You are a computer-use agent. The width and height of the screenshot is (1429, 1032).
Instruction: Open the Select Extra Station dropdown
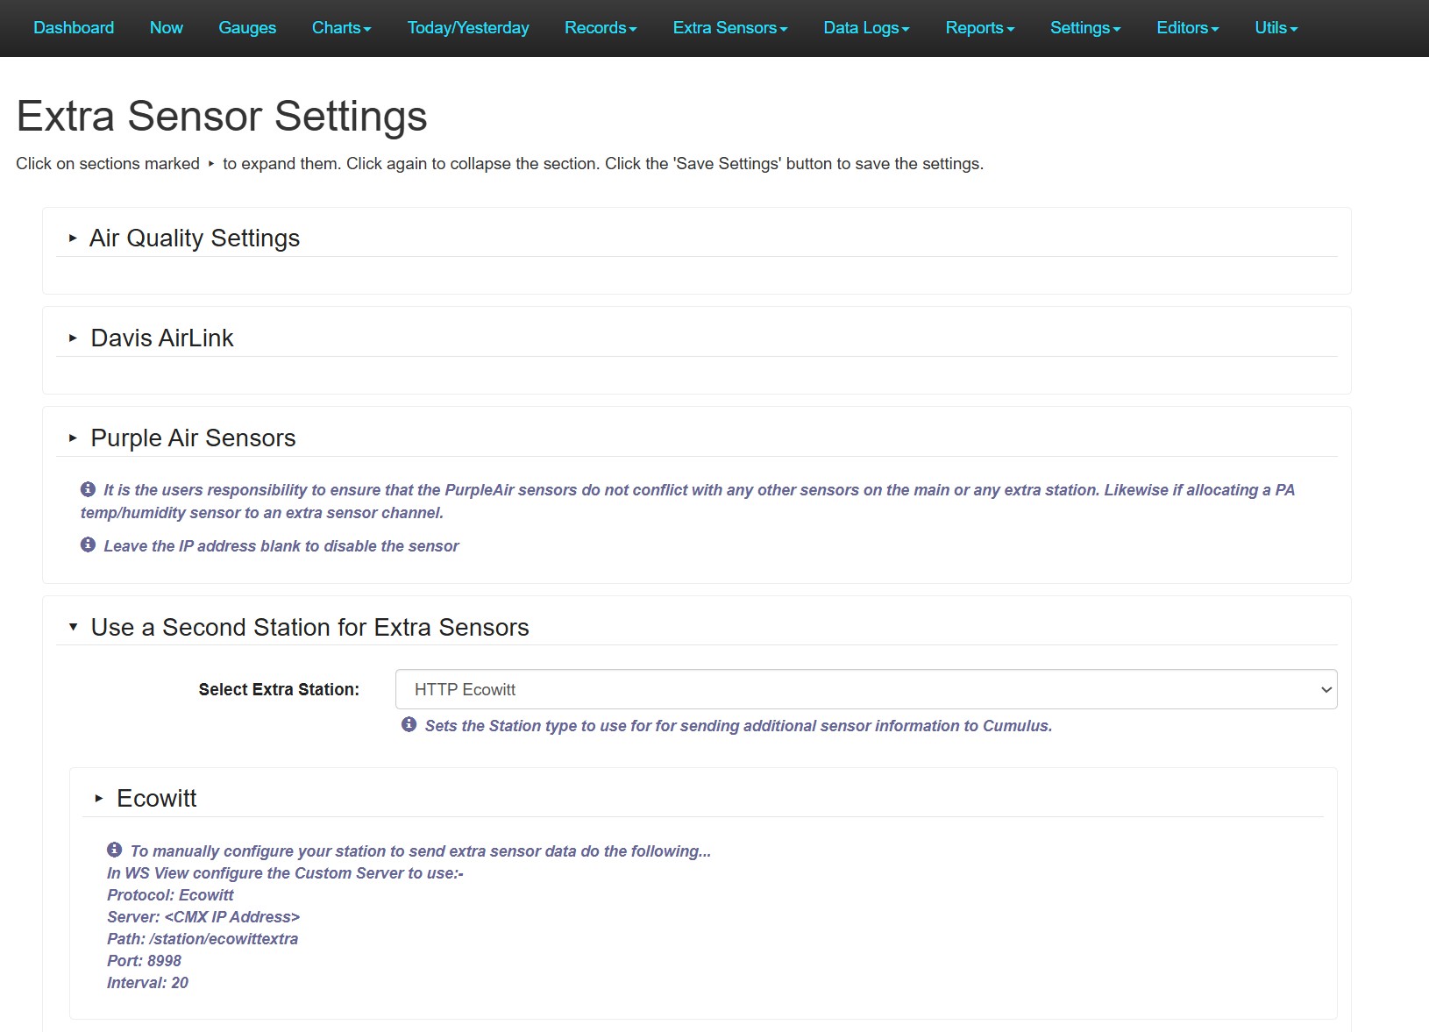click(x=865, y=689)
